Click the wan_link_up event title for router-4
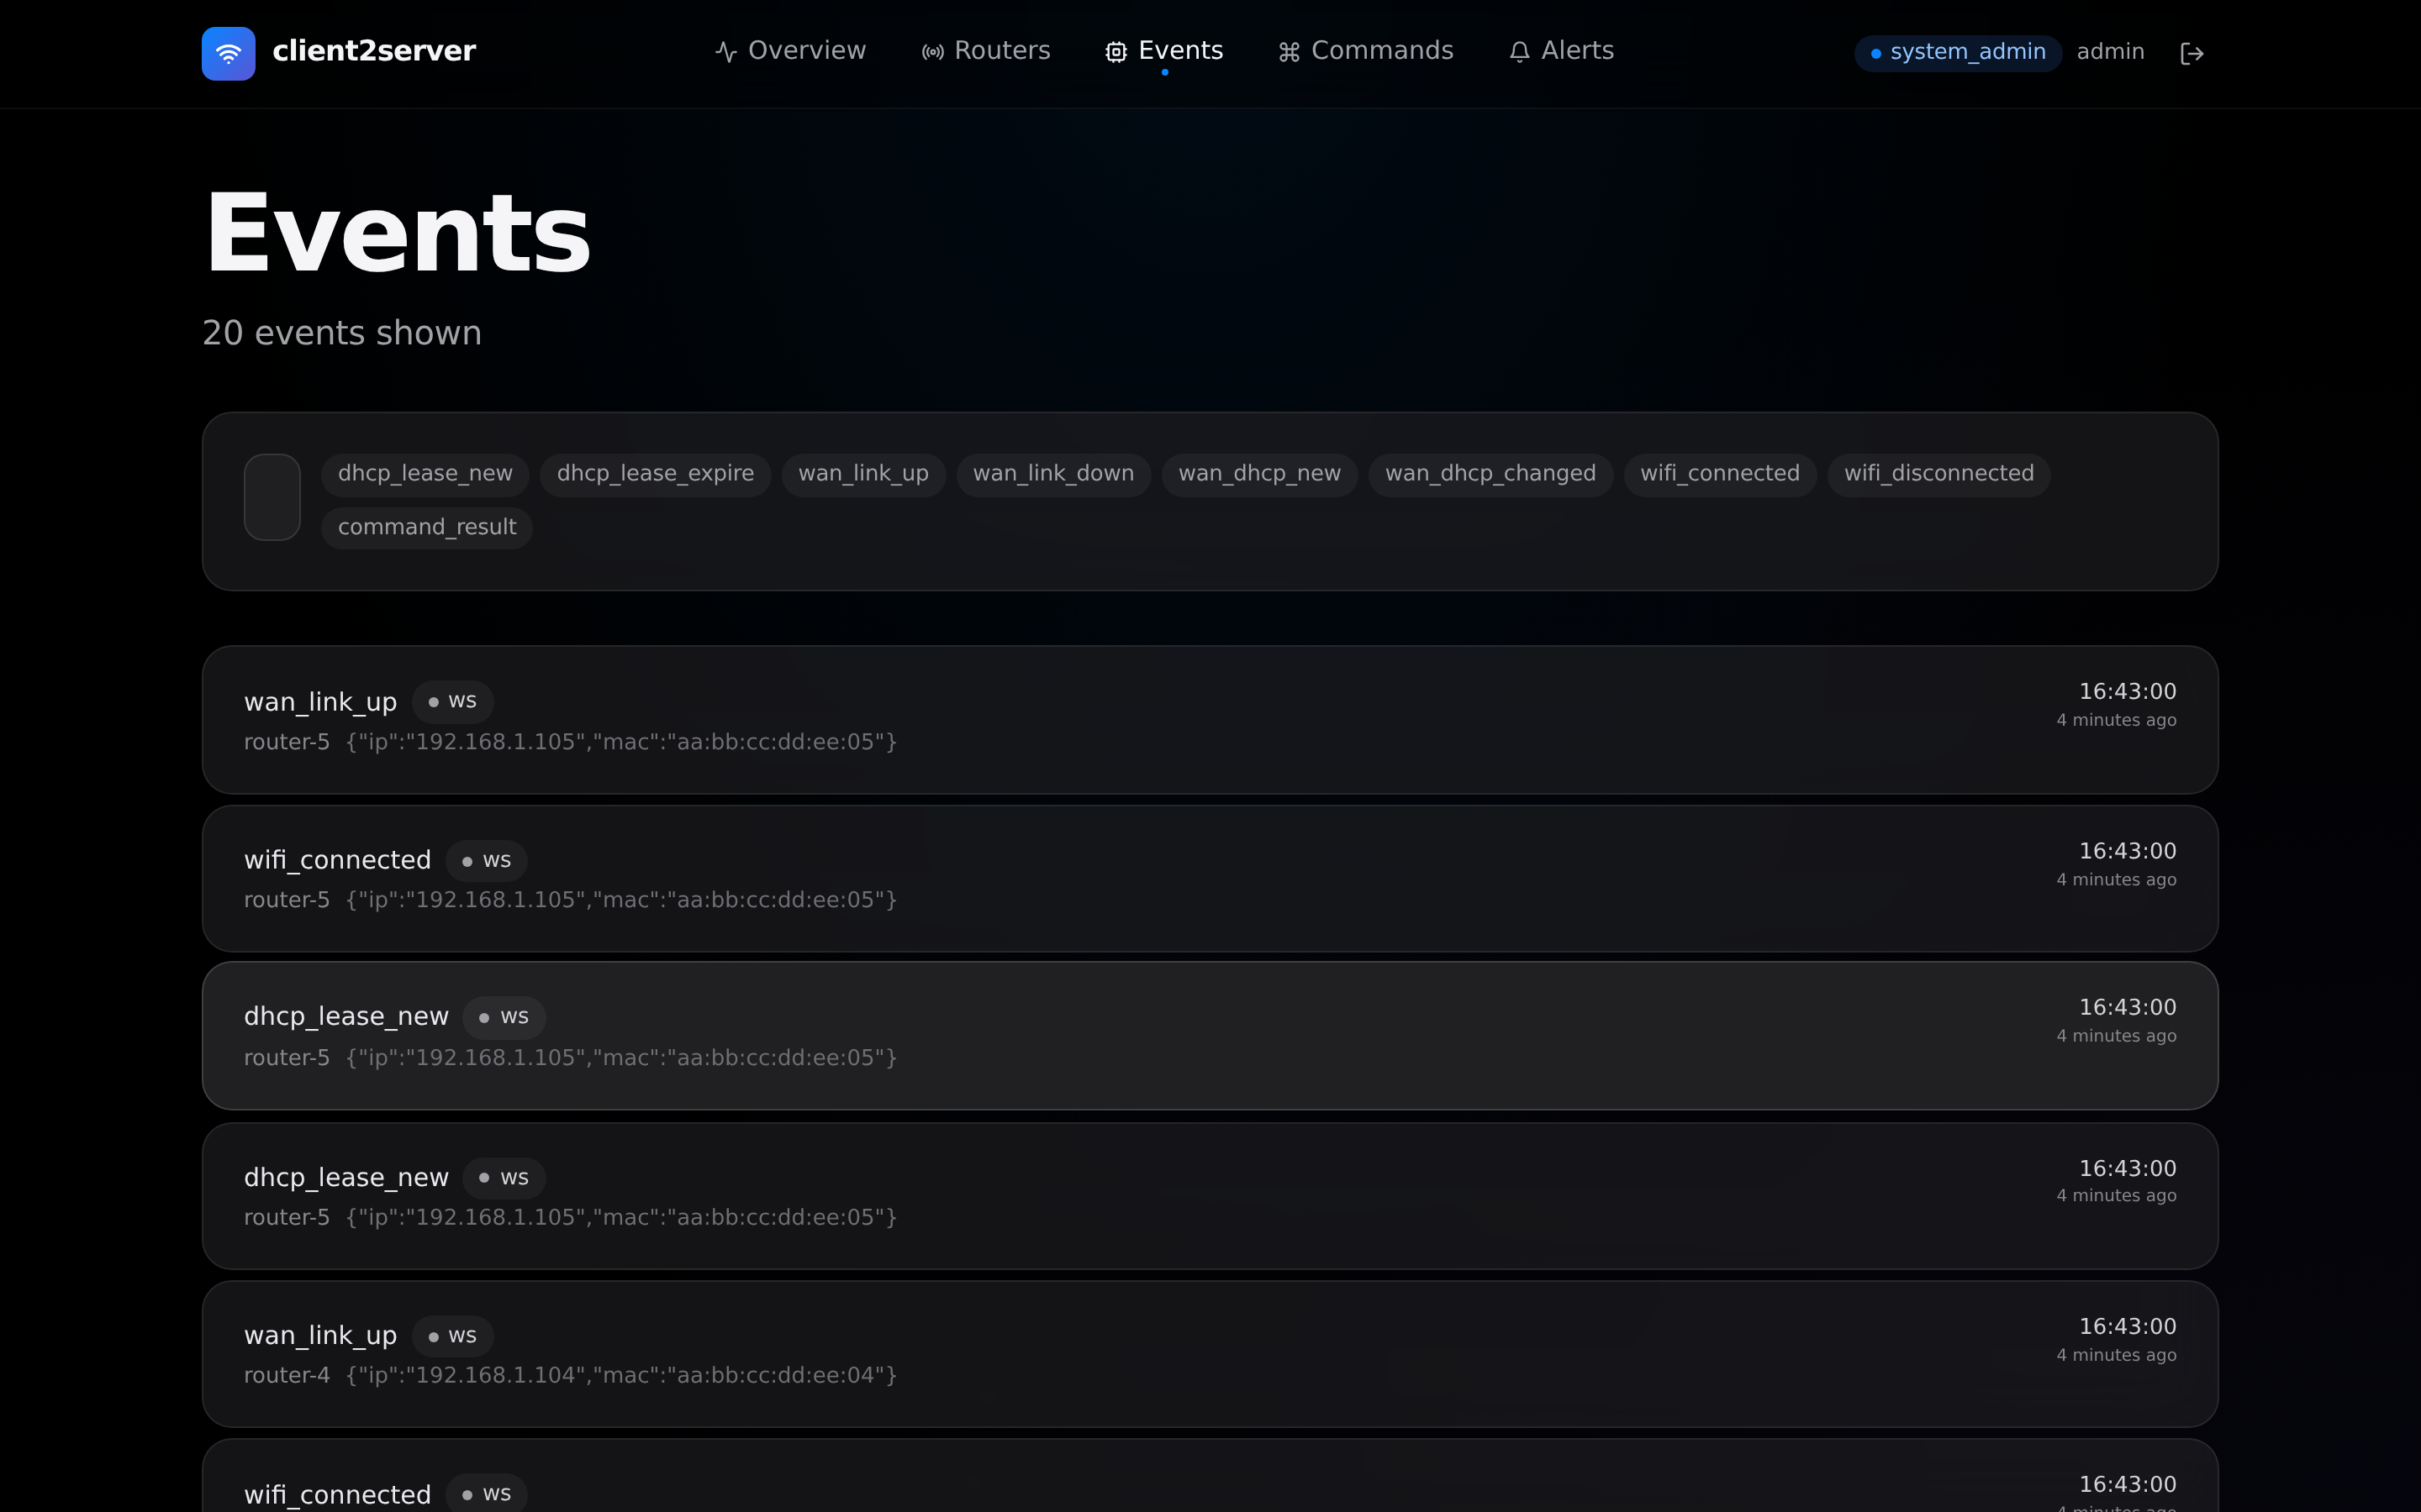2421x1512 pixels. (x=320, y=1336)
